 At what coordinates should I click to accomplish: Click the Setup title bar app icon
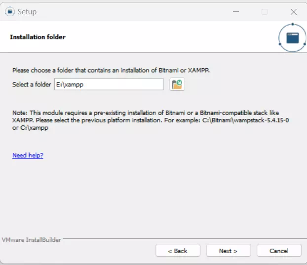pyautogui.click(x=10, y=11)
